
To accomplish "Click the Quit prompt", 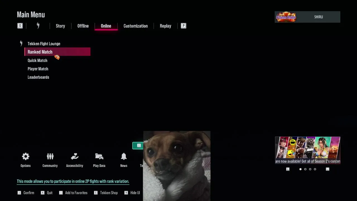I will click(x=50, y=193).
